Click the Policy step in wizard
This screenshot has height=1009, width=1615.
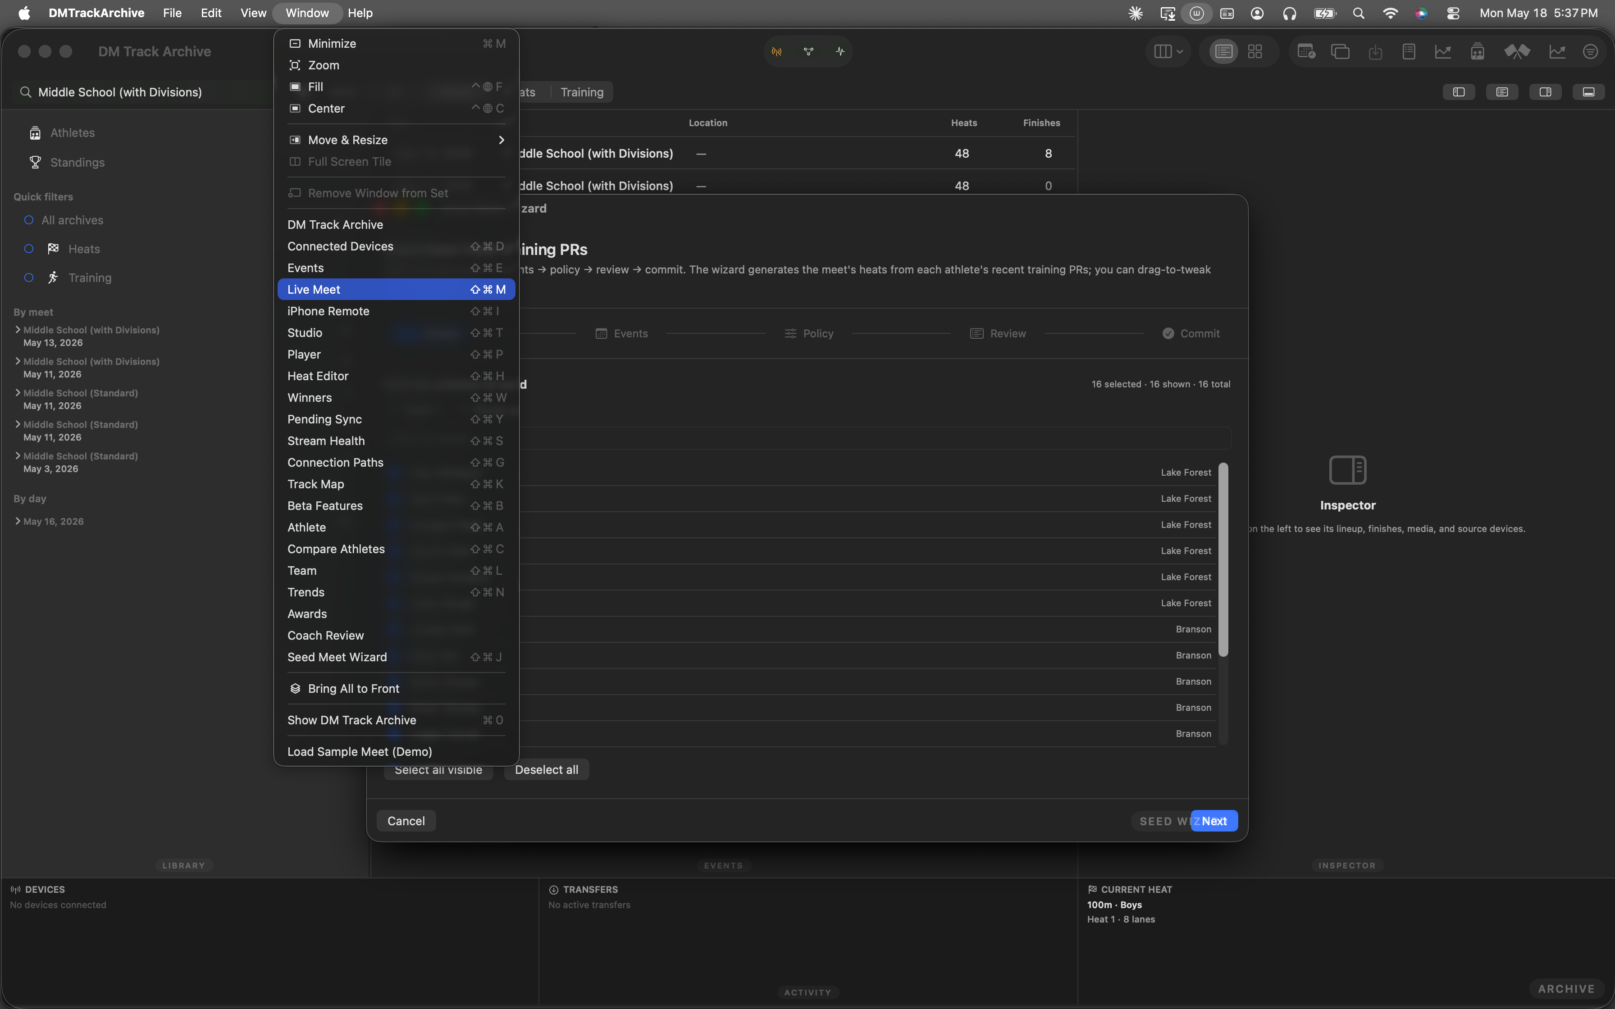[x=809, y=334]
